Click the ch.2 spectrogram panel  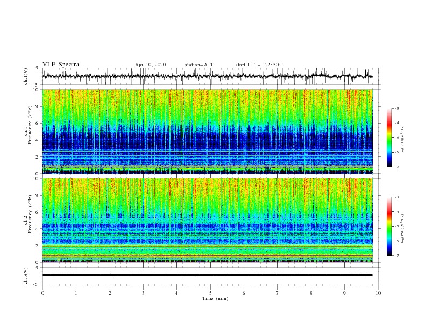(207, 220)
